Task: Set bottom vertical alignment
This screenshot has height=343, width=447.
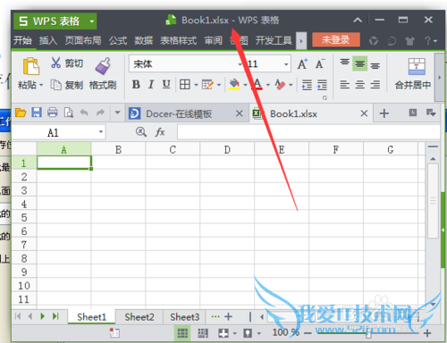Action: [375, 64]
